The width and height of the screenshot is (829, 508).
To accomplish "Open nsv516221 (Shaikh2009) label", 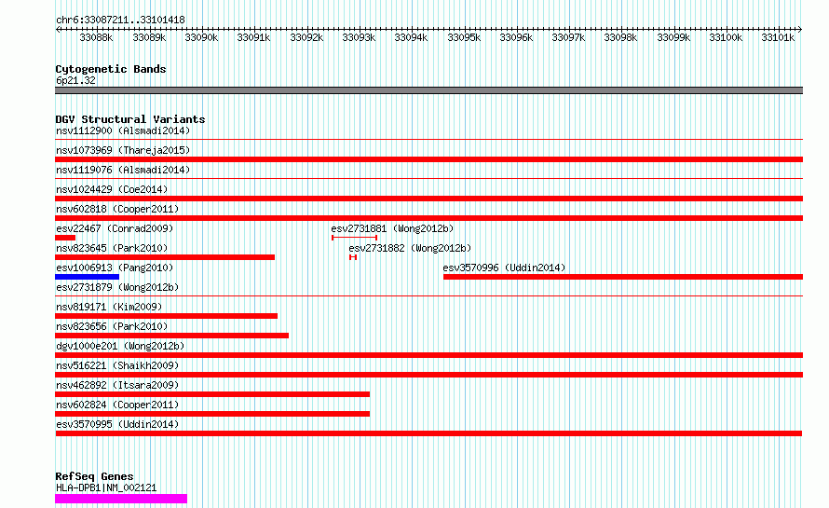I will pyautogui.click(x=117, y=365).
